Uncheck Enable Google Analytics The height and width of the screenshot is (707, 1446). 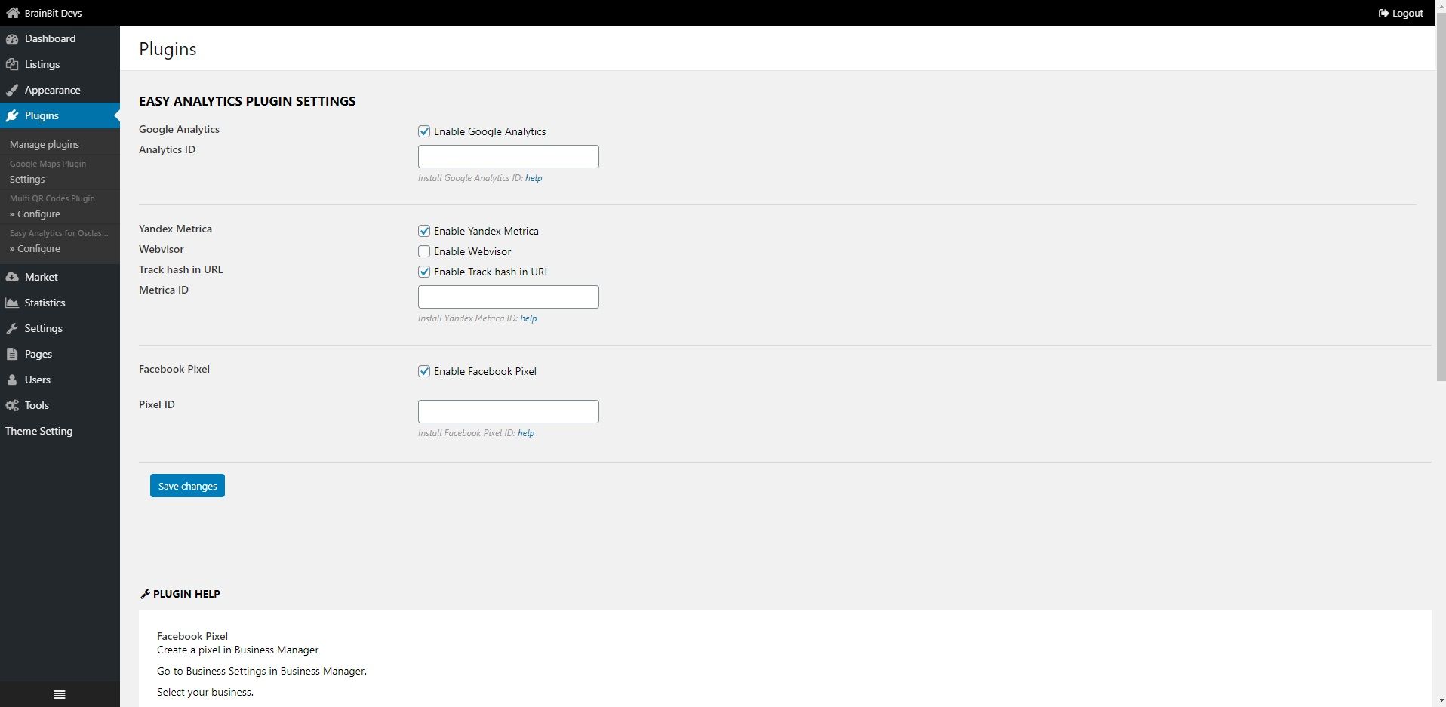click(x=424, y=131)
